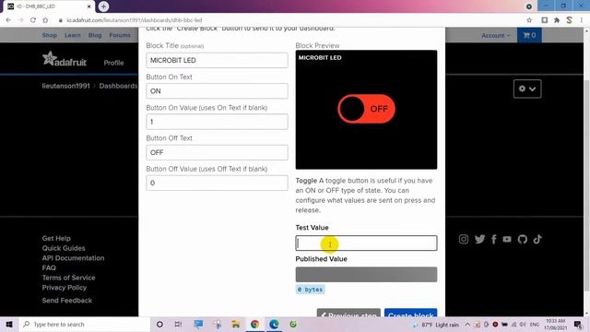Click Send Feedback link
590x332 pixels.
(67, 301)
